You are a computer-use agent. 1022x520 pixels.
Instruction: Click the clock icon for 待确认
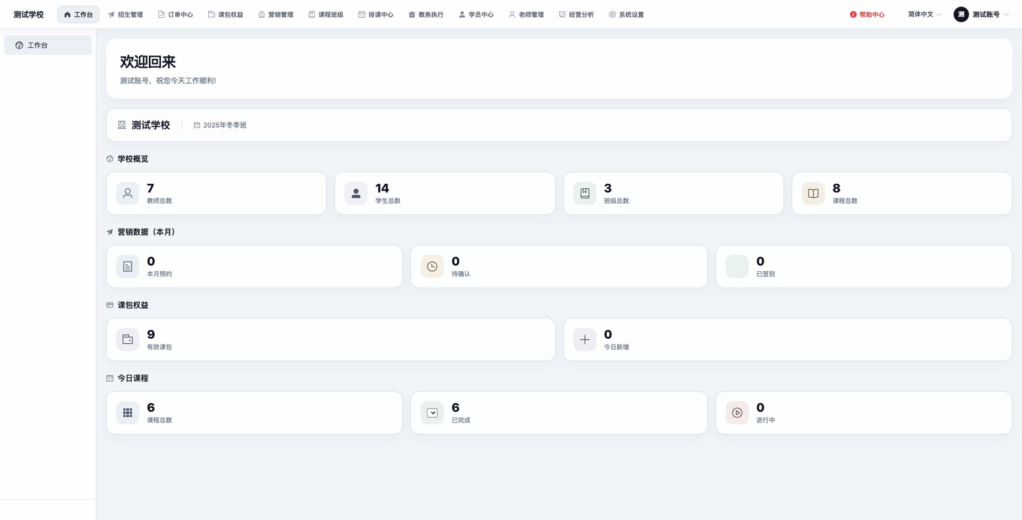432,267
